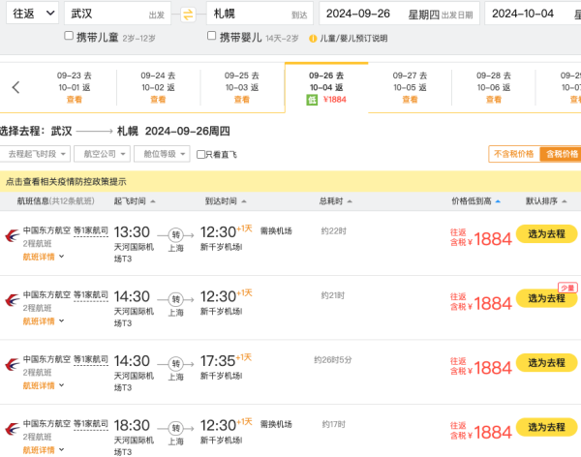Sort by departure time arrow
The height and width of the screenshot is (457, 581).
pos(153,201)
